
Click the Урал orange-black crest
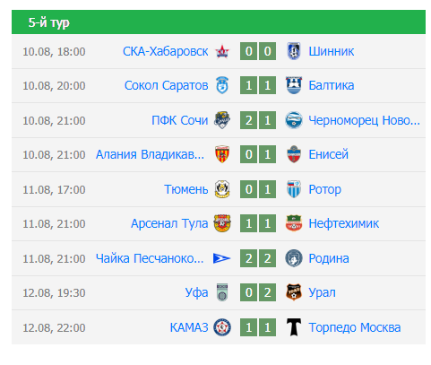[294, 292]
